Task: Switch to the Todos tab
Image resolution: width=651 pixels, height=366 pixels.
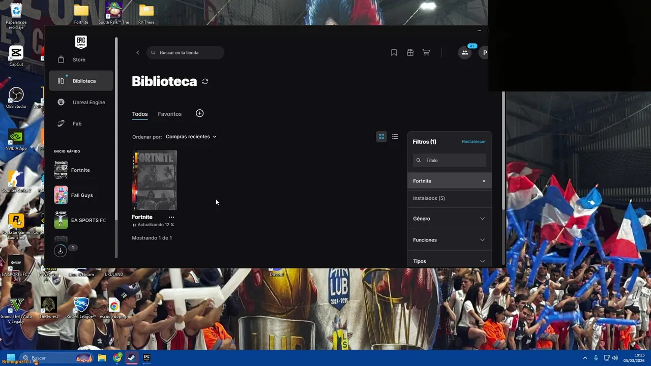Action: [140, 114]
